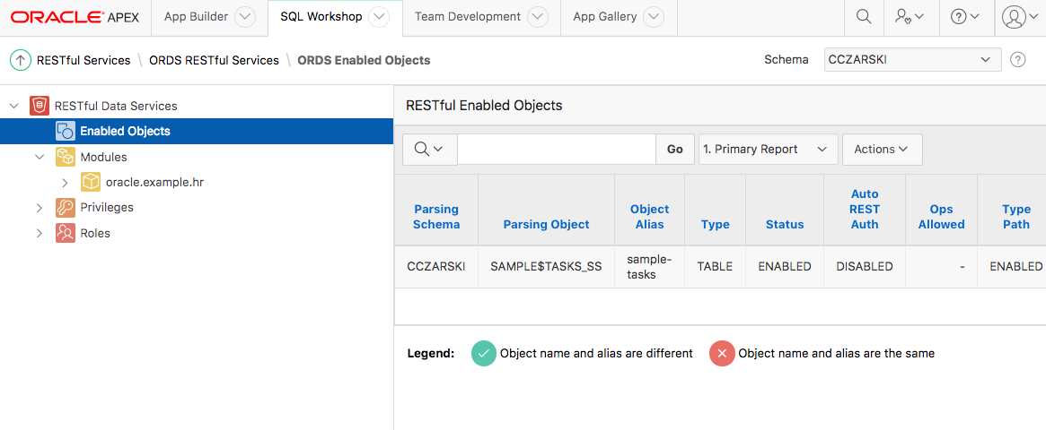Expand the Privileges tree node

pos(40,208)
